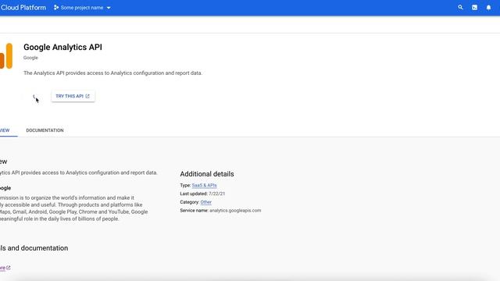Screen dimensions: 500x281
Task: Click the Last updated 7/22/21 value
Action: (x=217, y=194)
